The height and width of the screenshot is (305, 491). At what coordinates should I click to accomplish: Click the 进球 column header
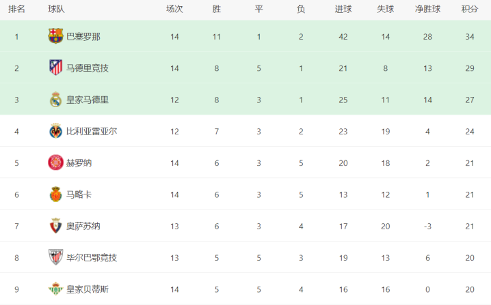tap(343, 9)
